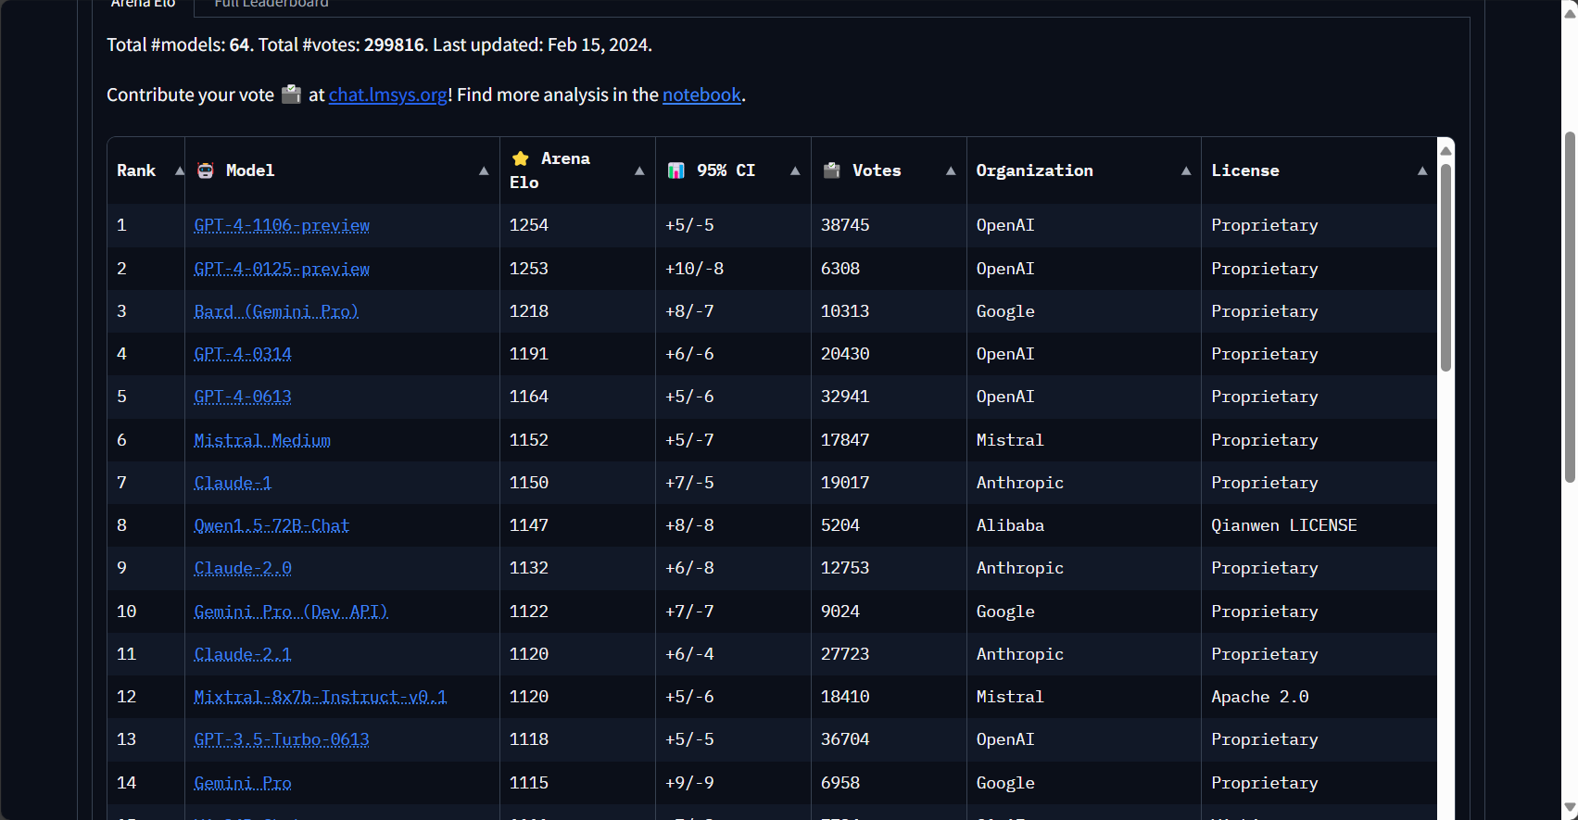Sort by Arena Elo column arrow

(638, 170)
